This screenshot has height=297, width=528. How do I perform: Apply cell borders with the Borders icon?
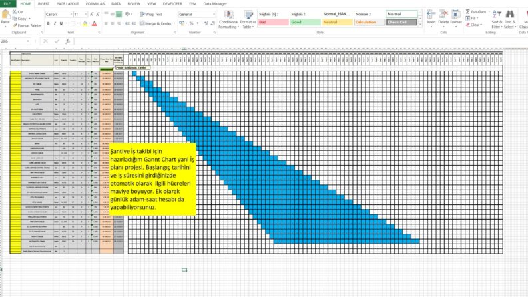tap(73, 23)
